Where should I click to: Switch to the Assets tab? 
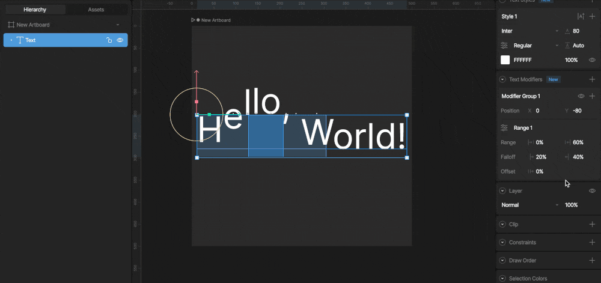(x=96, y=10)
